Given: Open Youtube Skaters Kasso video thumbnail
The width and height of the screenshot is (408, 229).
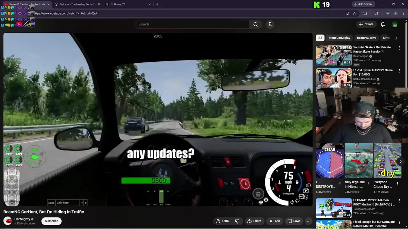Looking at the screenshot, I should pyautogui.click(x=334, y=56).
